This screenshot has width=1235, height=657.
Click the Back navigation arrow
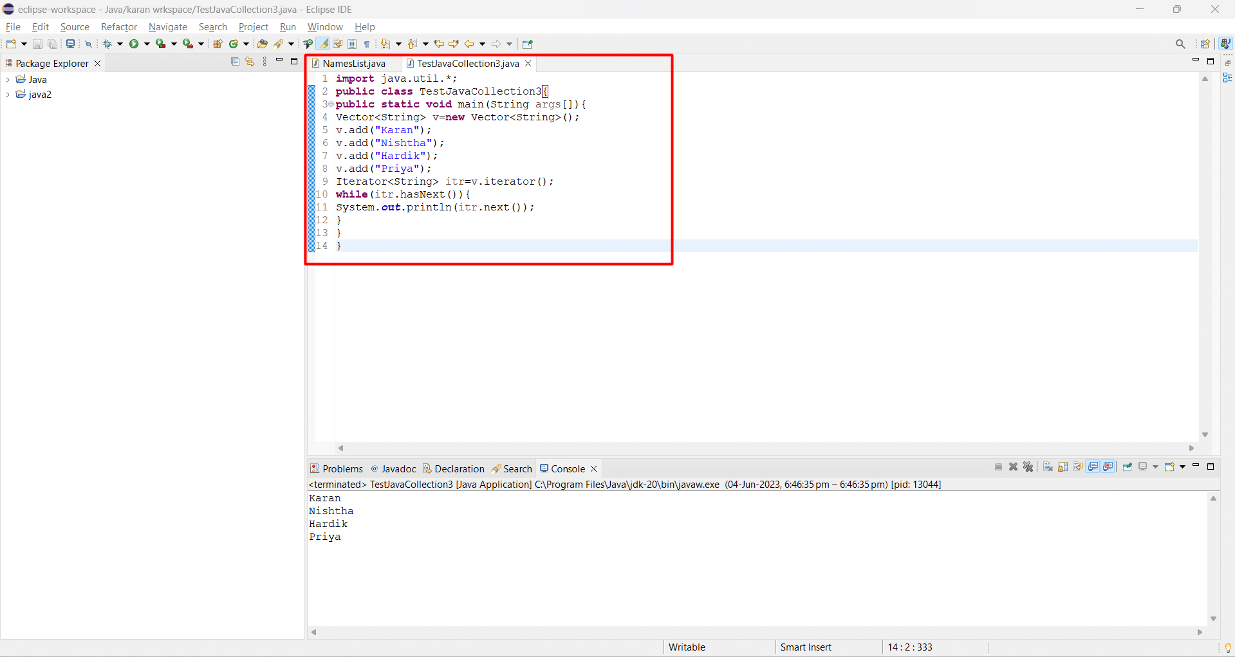tap(469, 44)
